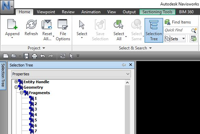200x134 pixels.
Task: Click the Print icon
Action: click(x=35, y=56)
